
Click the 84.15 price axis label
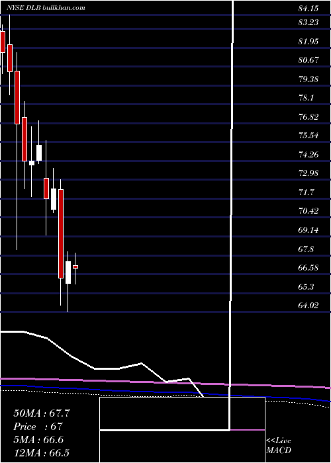pos(308,9)
